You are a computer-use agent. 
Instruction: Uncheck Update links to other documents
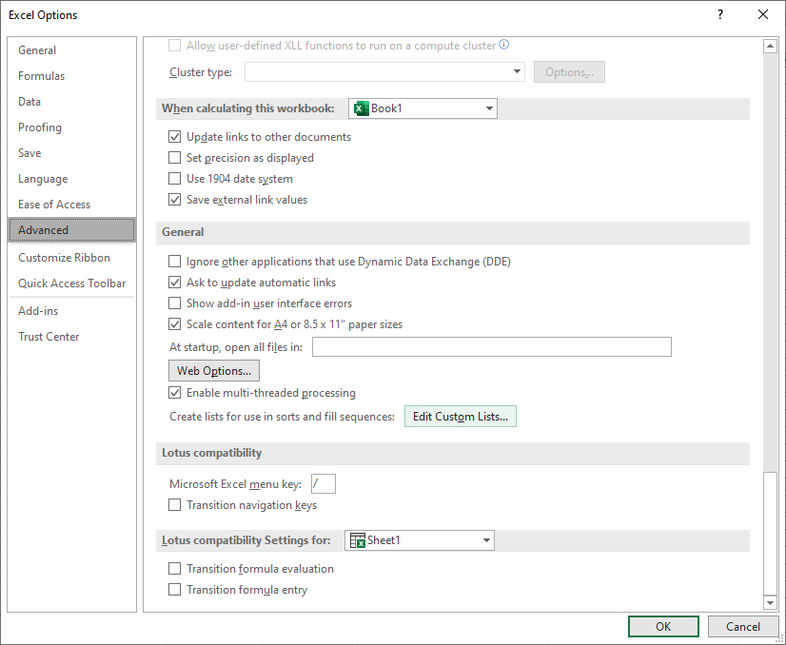174,137
